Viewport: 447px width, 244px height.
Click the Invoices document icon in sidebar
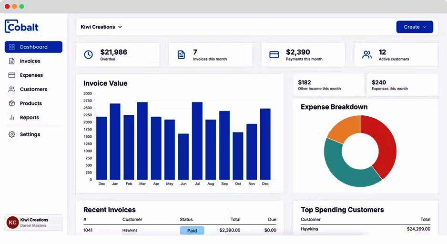pos(12,61)
